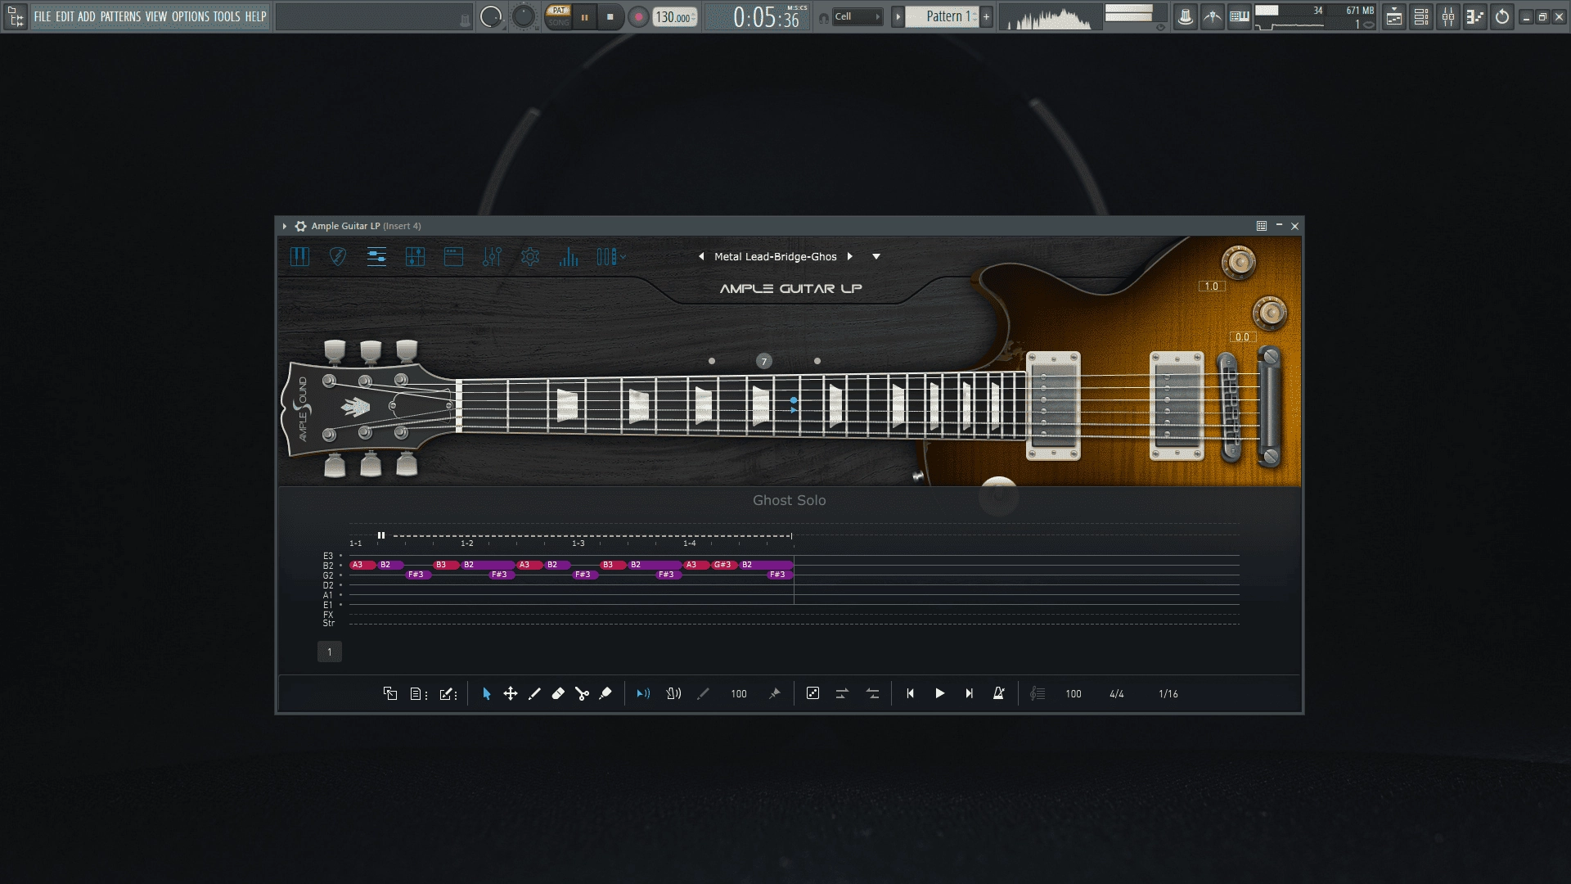Stop FL Studio playback

tap(610, 17)
